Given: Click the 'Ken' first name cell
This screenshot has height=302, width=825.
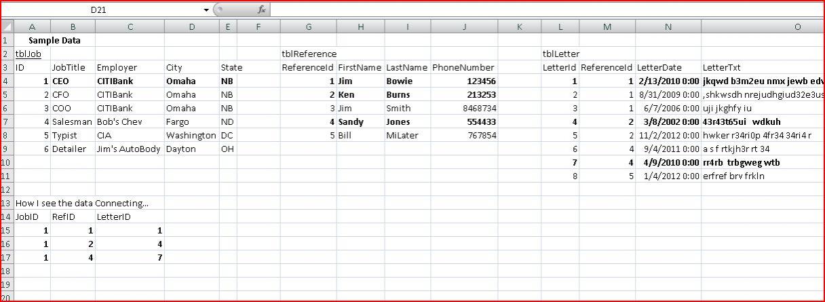Looking at the screenshot, I should point(360,95).
